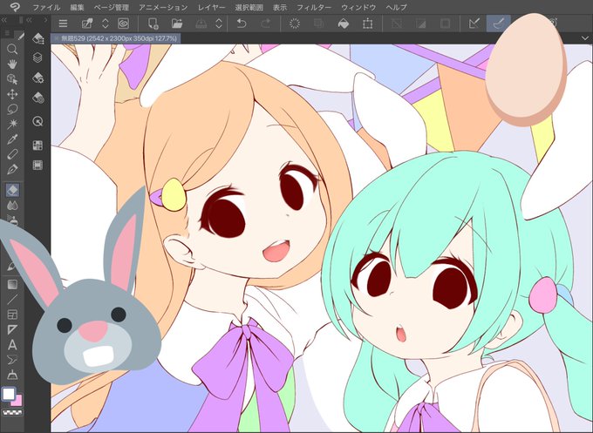593x433 pixels.
Task: Open the アニメーション menu
Action: (x=163, y=7)
